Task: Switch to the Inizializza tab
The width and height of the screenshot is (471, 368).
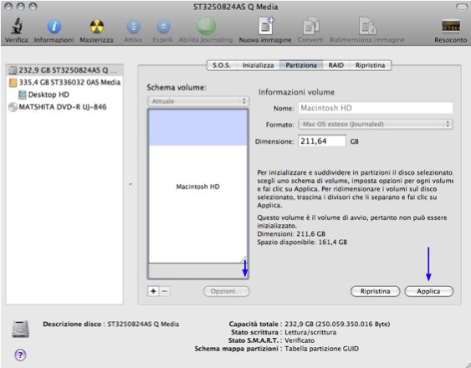Action: click(x=258, y=65)
